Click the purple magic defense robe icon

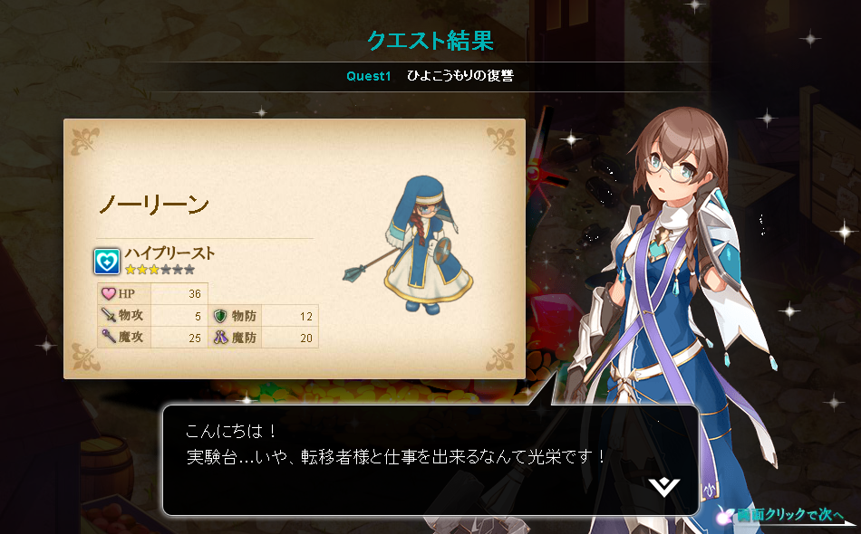[x=220, y=338]
